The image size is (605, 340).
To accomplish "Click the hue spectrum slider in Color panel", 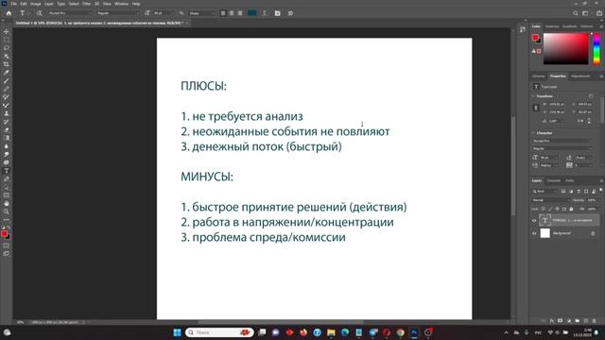I will (x=596, y=48).
